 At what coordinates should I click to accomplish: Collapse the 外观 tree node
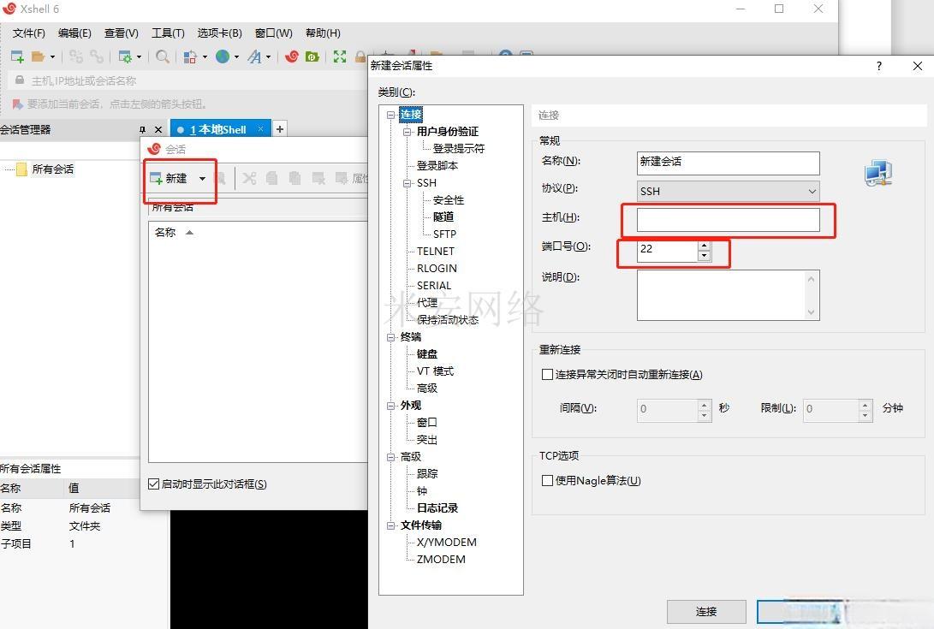click(390, 406)
